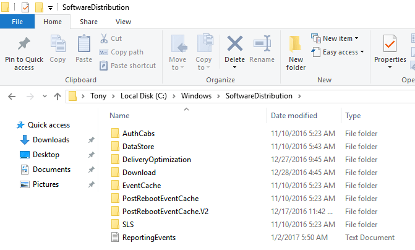Viewport: 415px width, 250px height.
Task: Open recent locations dropdown arrow
Action: (45, 97)
